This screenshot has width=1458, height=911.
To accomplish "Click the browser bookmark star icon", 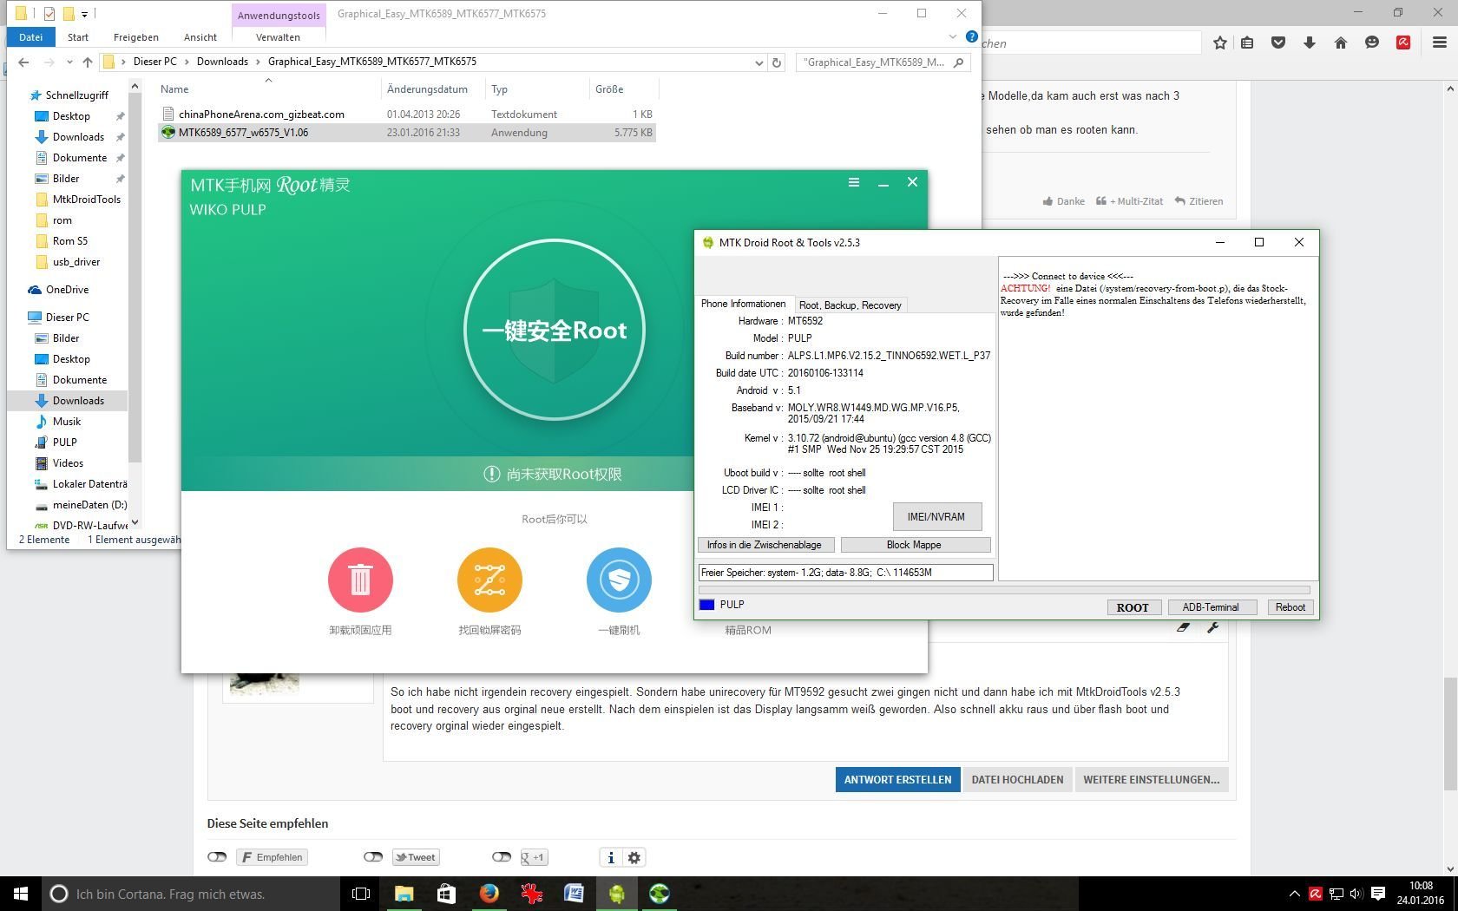I will (x=1220, y=43).
